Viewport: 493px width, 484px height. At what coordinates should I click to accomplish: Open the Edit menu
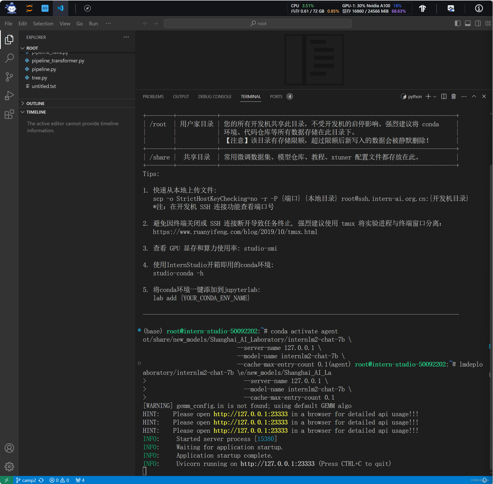23,24
